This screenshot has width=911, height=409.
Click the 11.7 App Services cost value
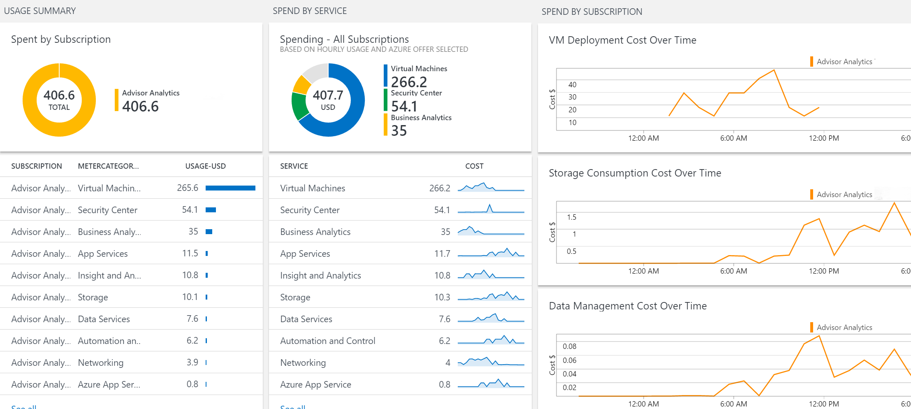442,253
